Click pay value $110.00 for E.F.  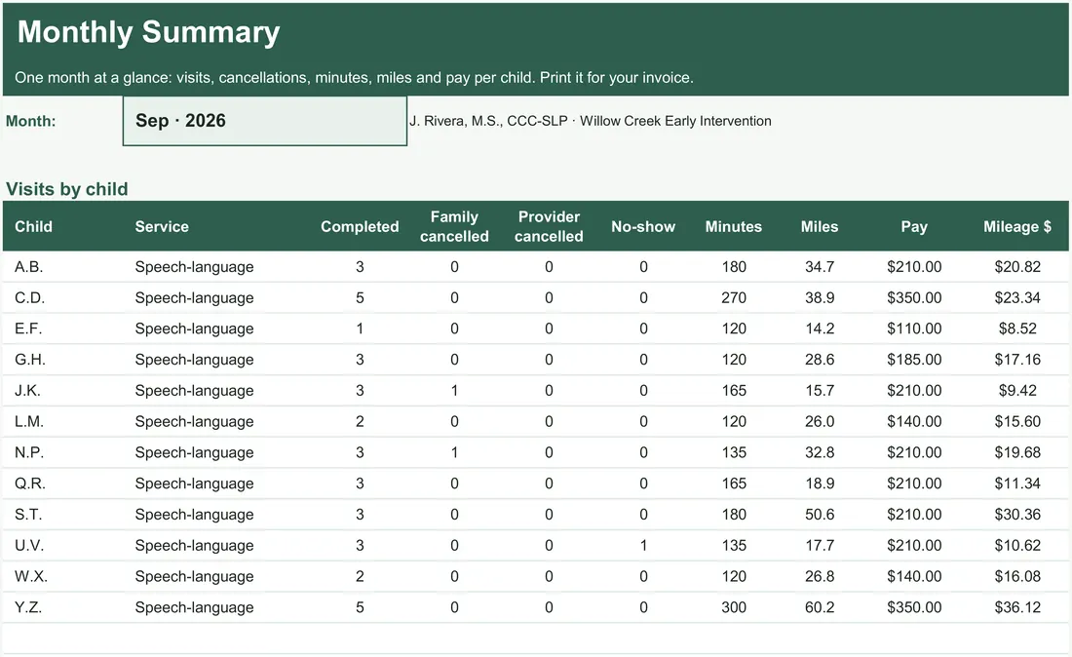(x=914, y=328)
